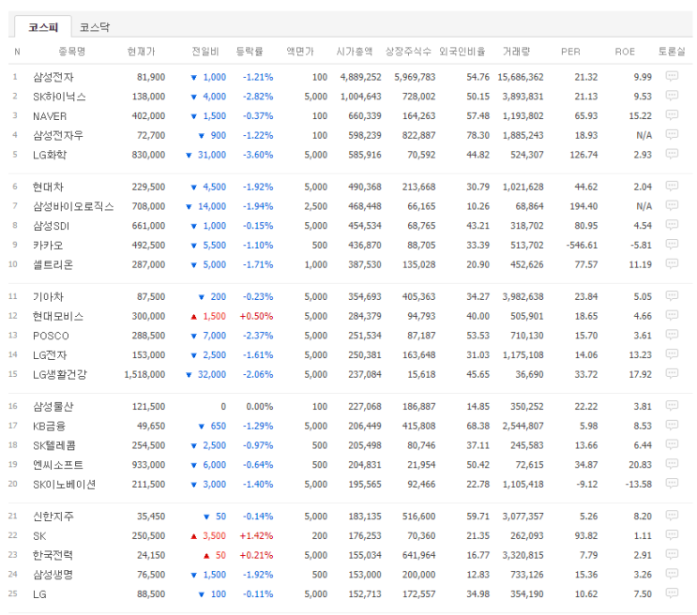This screenshot has width=697, height=615.
Task: Select SK change rate +1.42%
Action: click(256, 535)
